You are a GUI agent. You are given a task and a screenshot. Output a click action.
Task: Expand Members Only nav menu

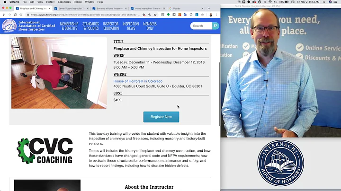(x=150, y=26)
